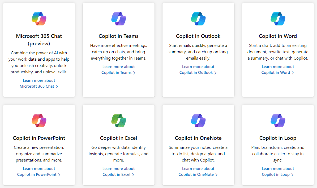
Task: Click text 'Create a new presentation,'
Action: 39,147
